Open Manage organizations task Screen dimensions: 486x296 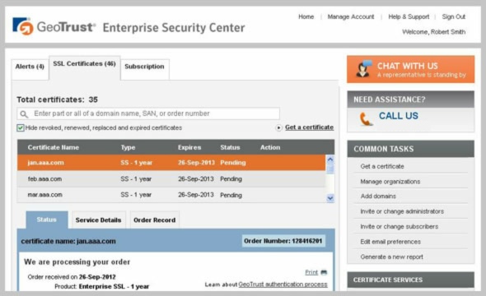(x=390, y=182)
